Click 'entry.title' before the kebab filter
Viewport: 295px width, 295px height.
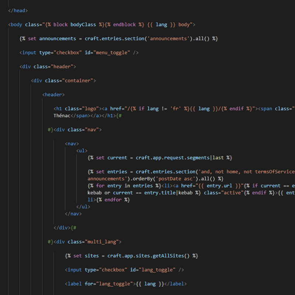160,193
